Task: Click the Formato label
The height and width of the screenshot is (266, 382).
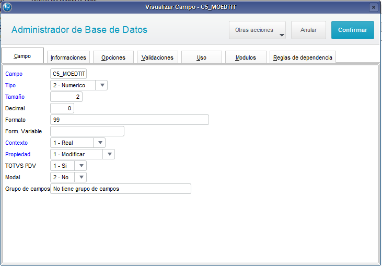Action: pyautogui.click(x=15, y=120)
